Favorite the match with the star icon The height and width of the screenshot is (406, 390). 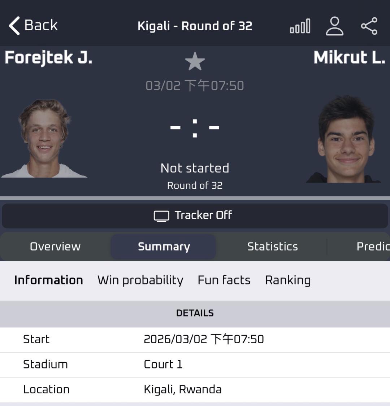click(x=195, y=61)
